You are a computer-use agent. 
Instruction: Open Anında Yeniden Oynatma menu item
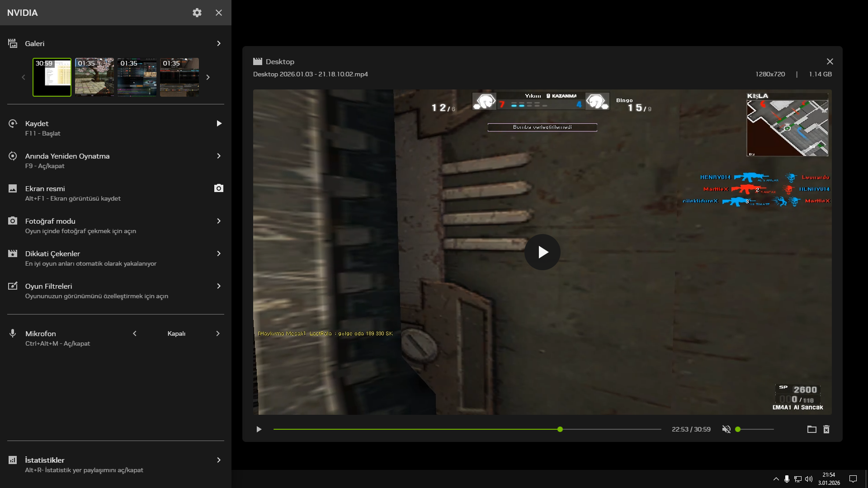(x=116, y=160)
